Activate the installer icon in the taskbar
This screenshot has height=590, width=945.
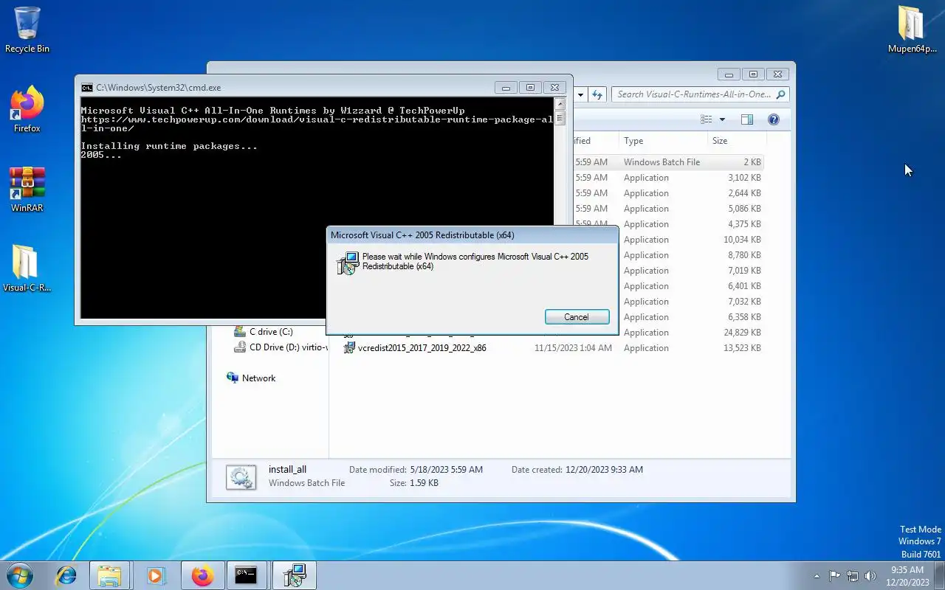point(294,575)
